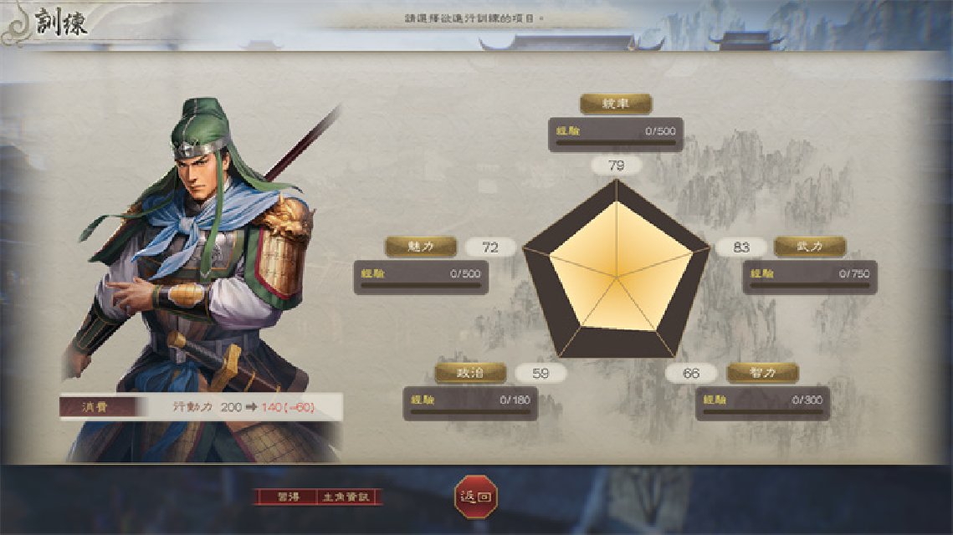Open the 主角資訊 tab
The height and width of the screenshot is (535, 953).
pyautogui.click(x=346, y=497)
